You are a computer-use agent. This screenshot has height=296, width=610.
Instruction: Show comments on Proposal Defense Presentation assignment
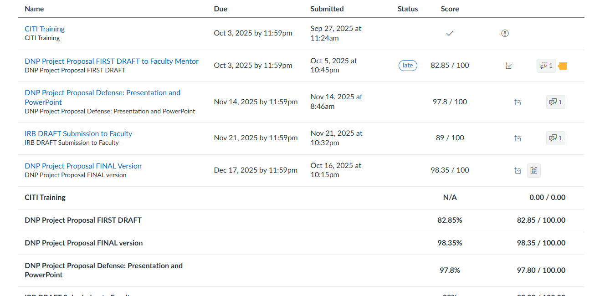[555, 102]
